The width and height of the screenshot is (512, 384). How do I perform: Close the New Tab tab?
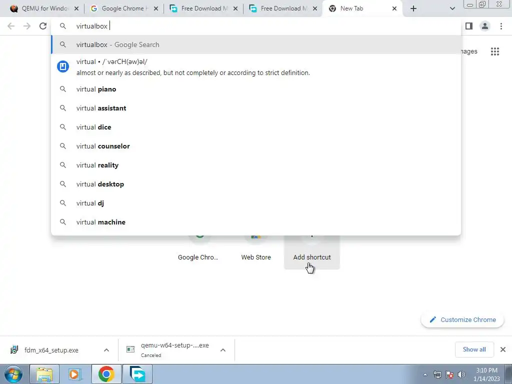pyautogui.click(x=394, y=9)
